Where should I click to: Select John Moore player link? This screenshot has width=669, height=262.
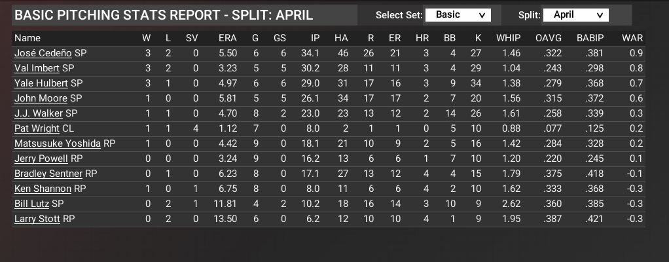click(41, 98)
